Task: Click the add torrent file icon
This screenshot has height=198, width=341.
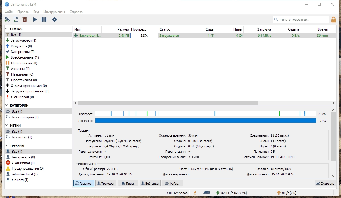Action: [x=16, y=20]
